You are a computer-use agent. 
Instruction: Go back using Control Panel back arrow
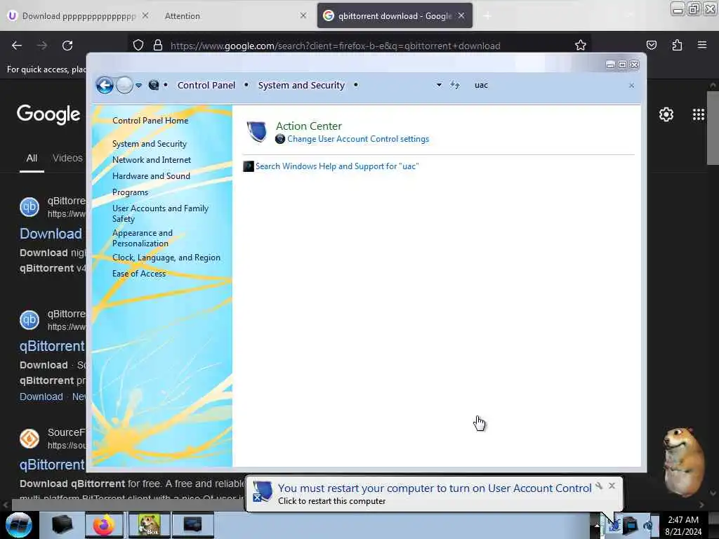coord(105,85)
